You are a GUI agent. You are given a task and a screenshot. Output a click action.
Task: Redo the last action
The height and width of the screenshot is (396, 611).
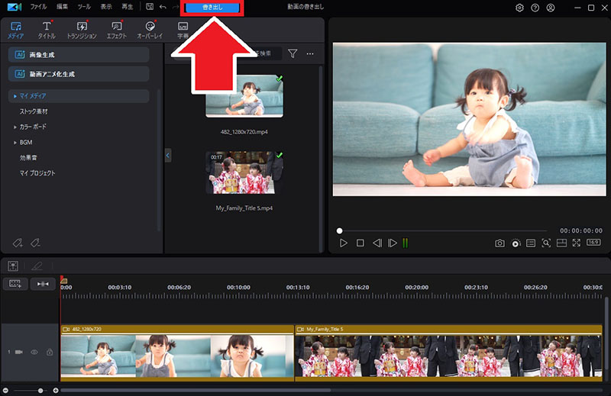click(x=176, y=7)
